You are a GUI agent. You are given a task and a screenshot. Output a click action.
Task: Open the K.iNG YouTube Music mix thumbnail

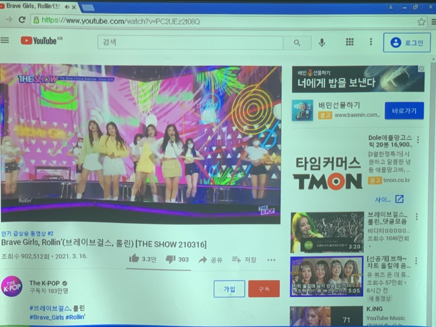pyautogui.click(x=326, y=316)
